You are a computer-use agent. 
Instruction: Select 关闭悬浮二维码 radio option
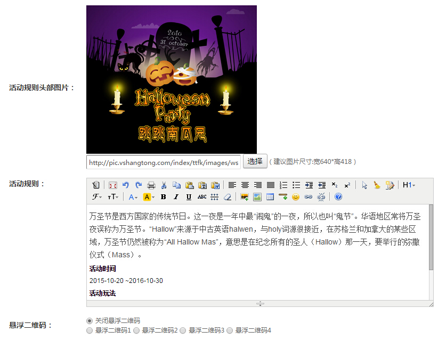point(90,321)
